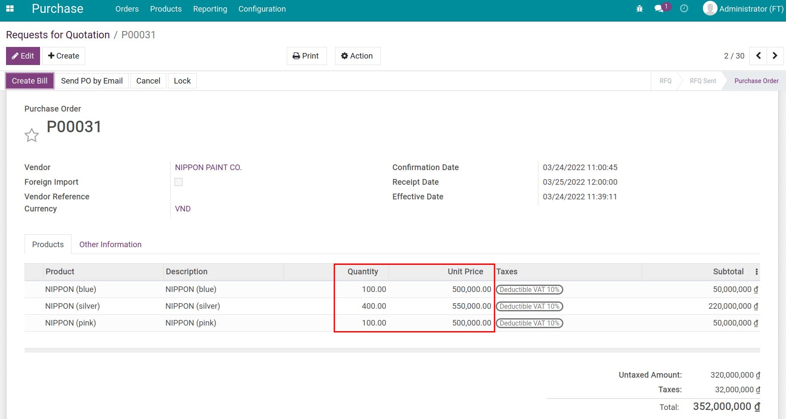Go to previous record with left chevron
Image resolution: width=786 pixels, height=419 pixels.
point(758,56)
